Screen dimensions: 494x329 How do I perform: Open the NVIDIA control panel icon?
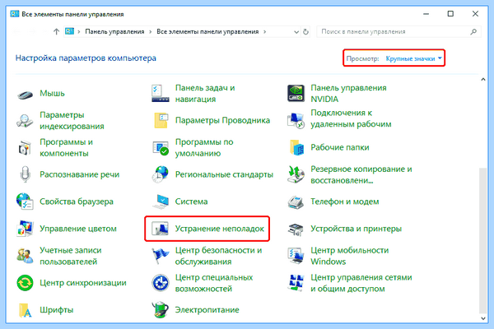[296, 94]
